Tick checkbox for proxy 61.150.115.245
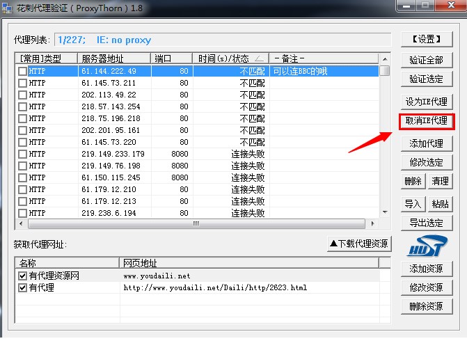The width and height of the screenshot is (467, 341). tap(23, 177)
